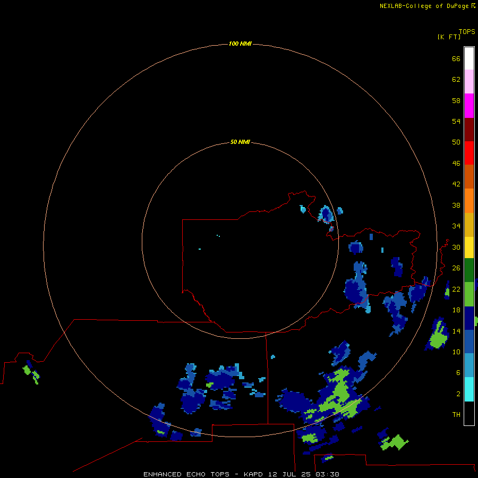The image size is (478, 478).
Task: Click the 50 NMI range ring label
Action: (240, 142)
